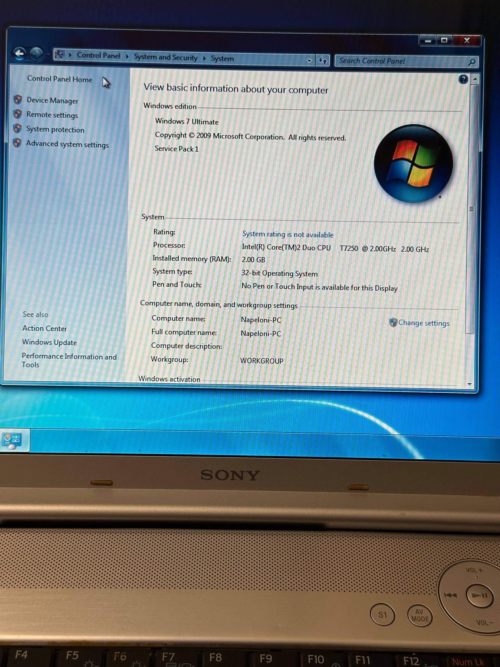Select the System breadcrumb

tap(222, 59)
